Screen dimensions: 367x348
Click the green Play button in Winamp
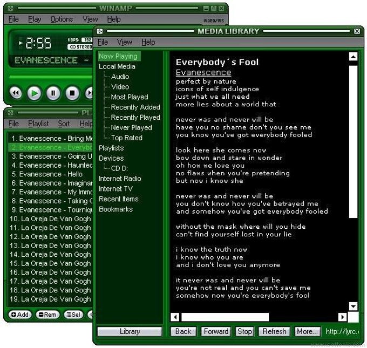tap(35, 93)
